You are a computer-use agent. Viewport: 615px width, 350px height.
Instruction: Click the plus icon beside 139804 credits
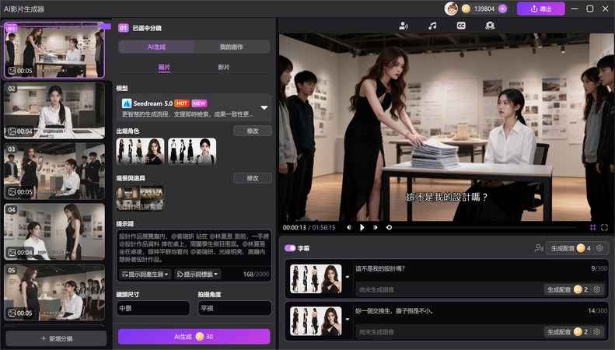point(502,9)
